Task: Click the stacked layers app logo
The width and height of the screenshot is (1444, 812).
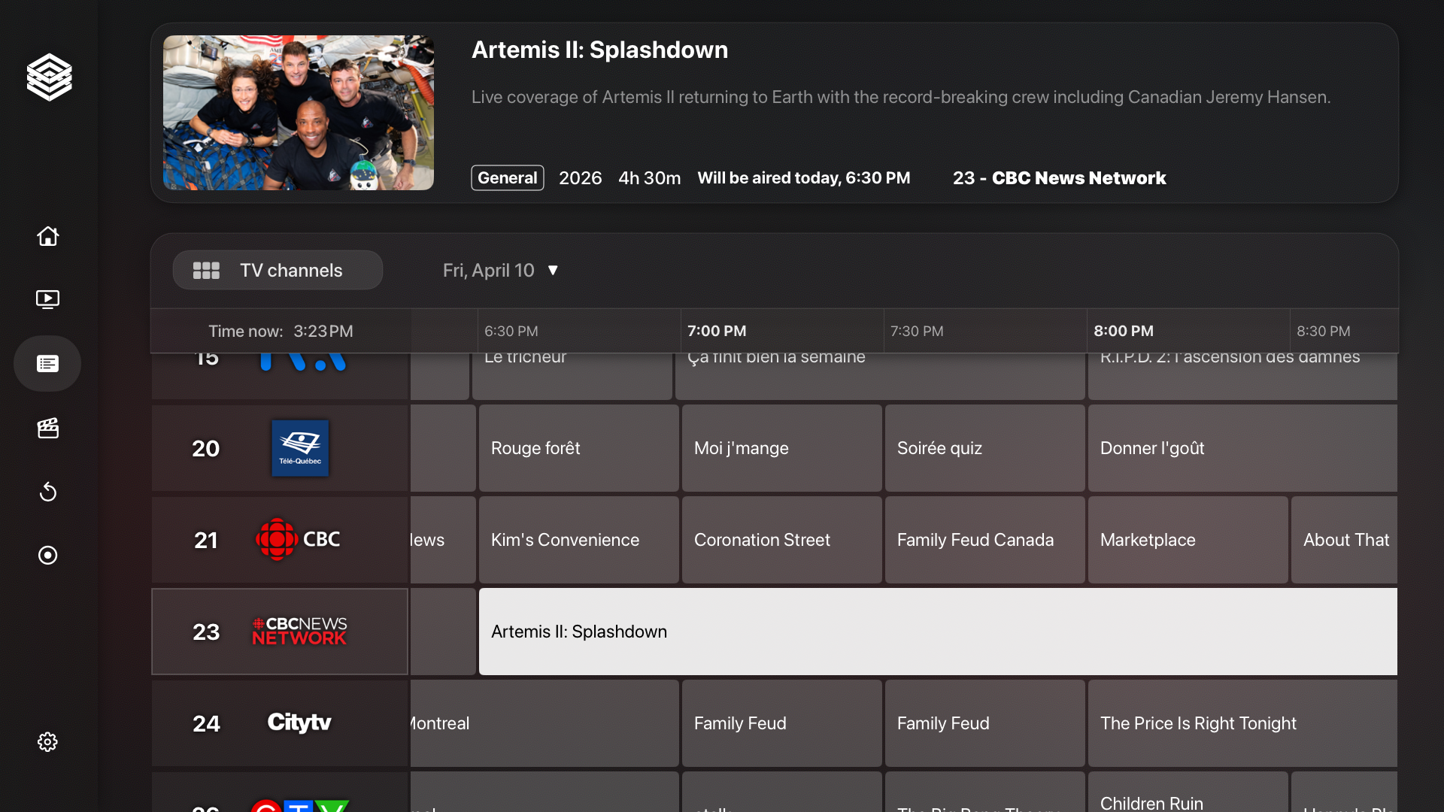Action: [49, 77]
